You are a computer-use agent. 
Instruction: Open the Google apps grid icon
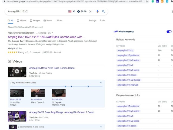pyautogui.click(x=172, y=11)
